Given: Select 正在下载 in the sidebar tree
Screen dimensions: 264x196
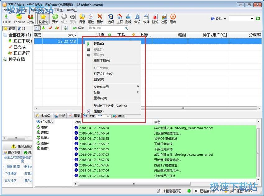Looking at the screenshot, I should tap(20, 41).
